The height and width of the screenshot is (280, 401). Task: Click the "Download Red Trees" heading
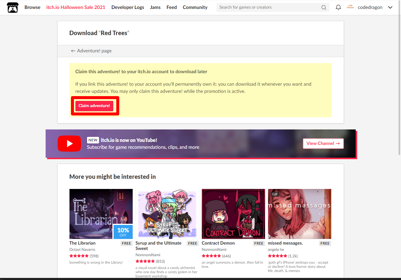pyautogui.click(x=99, y=33)
